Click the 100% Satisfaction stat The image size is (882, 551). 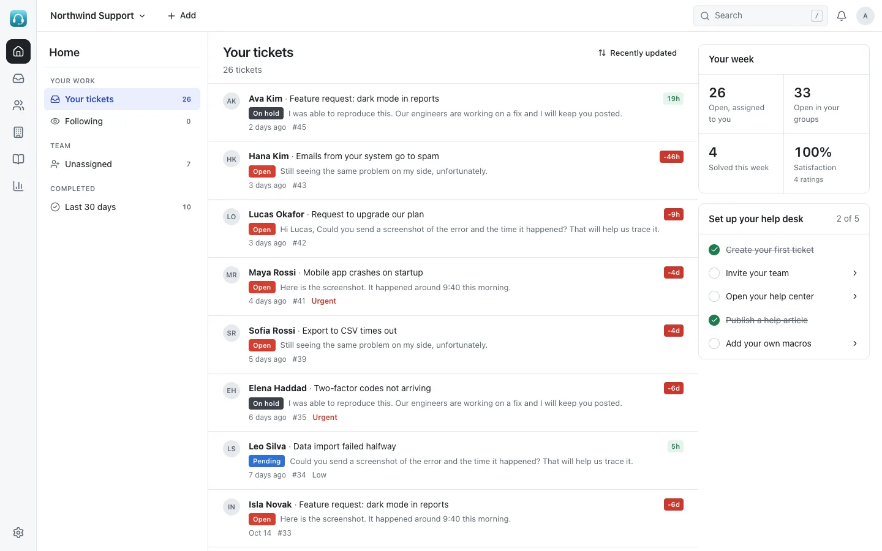click(826, 163)
